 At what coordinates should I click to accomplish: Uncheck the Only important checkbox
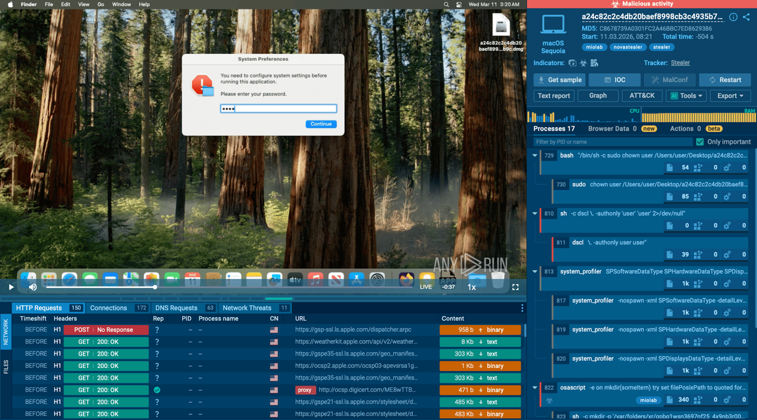click(700, 142)
